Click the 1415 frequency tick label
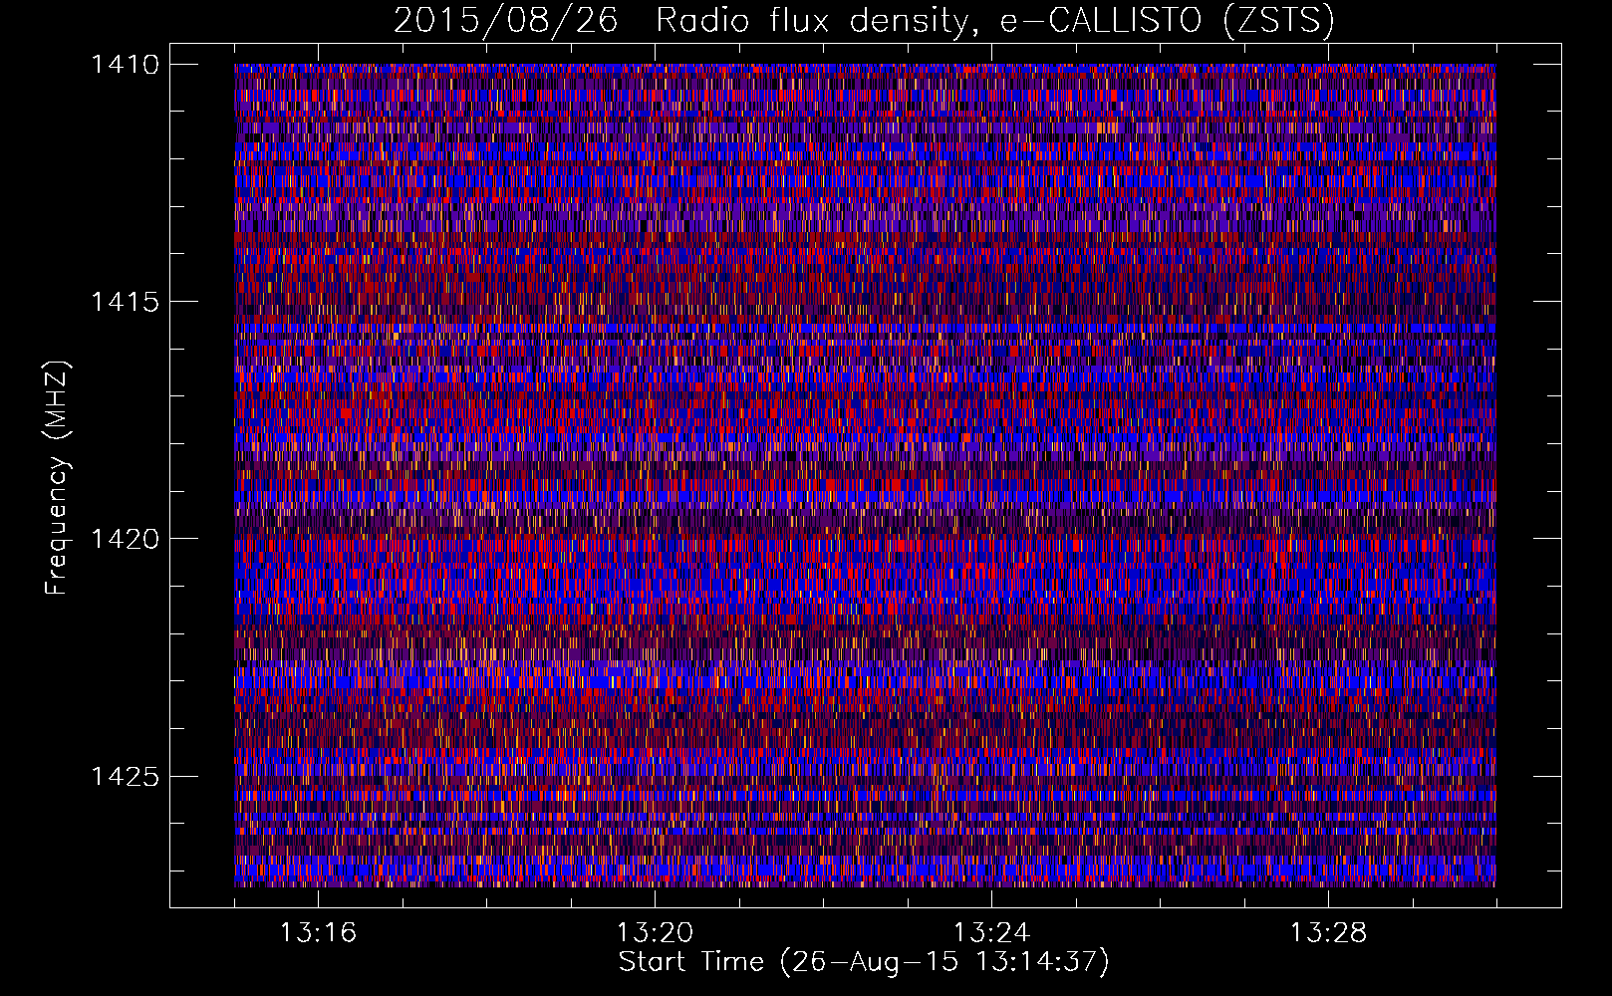This screenshot has height=996, width=1612. tap(125, 302)
